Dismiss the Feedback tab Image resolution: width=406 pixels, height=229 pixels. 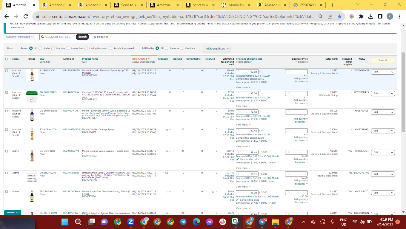tap(19, 213)
